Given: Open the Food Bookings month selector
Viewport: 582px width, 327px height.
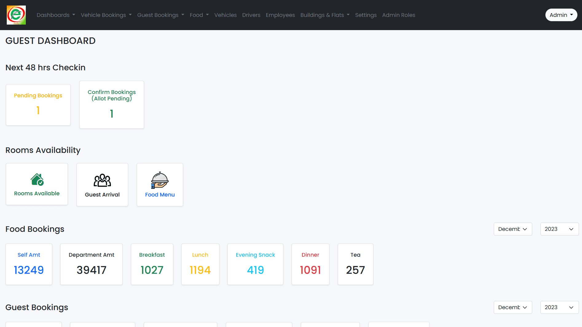Looking at the screenshot, I should click(513, 229).
